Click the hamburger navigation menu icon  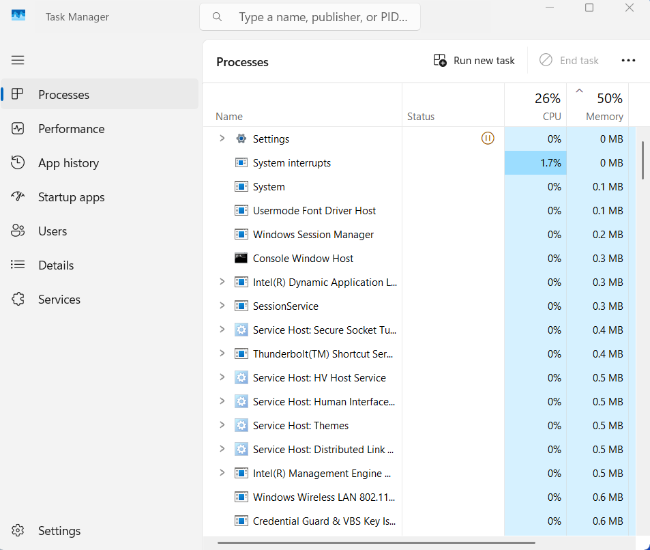pyautogui.click(x=18, y=60)
